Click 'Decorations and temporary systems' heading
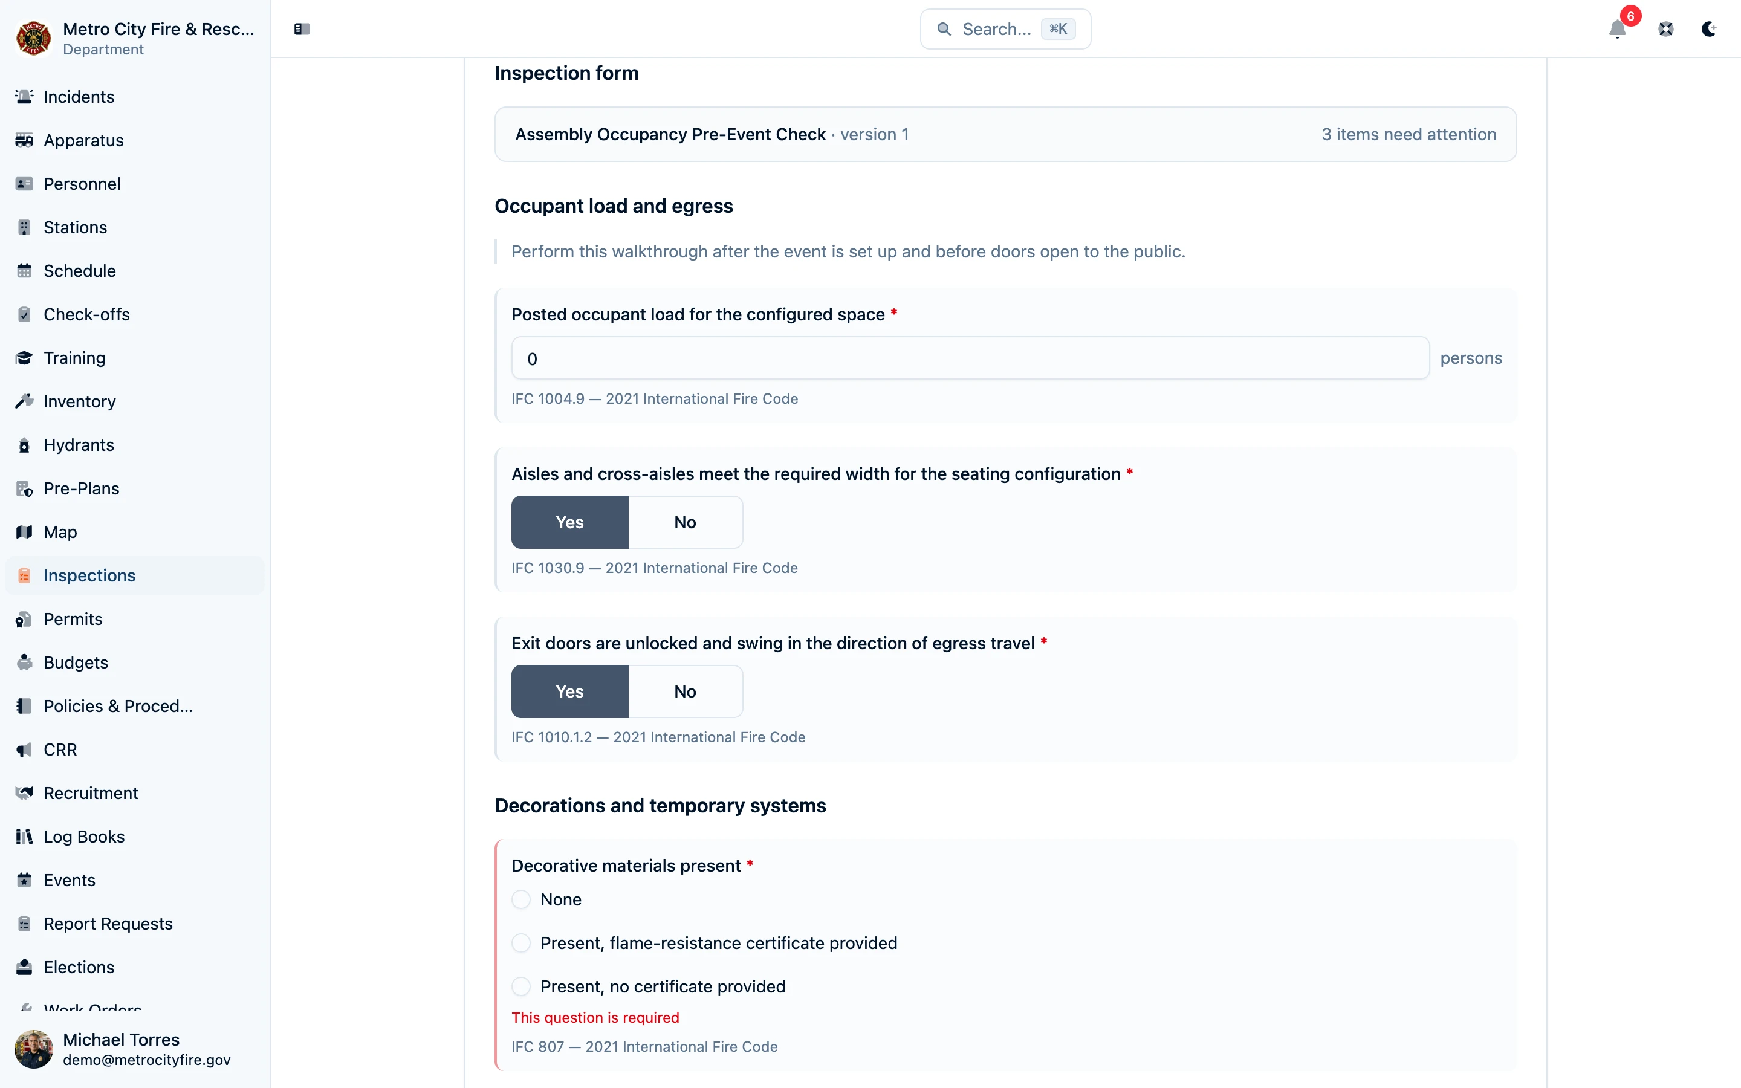The height and width of the screenshot is (1088, 1741). pos(660,806)
